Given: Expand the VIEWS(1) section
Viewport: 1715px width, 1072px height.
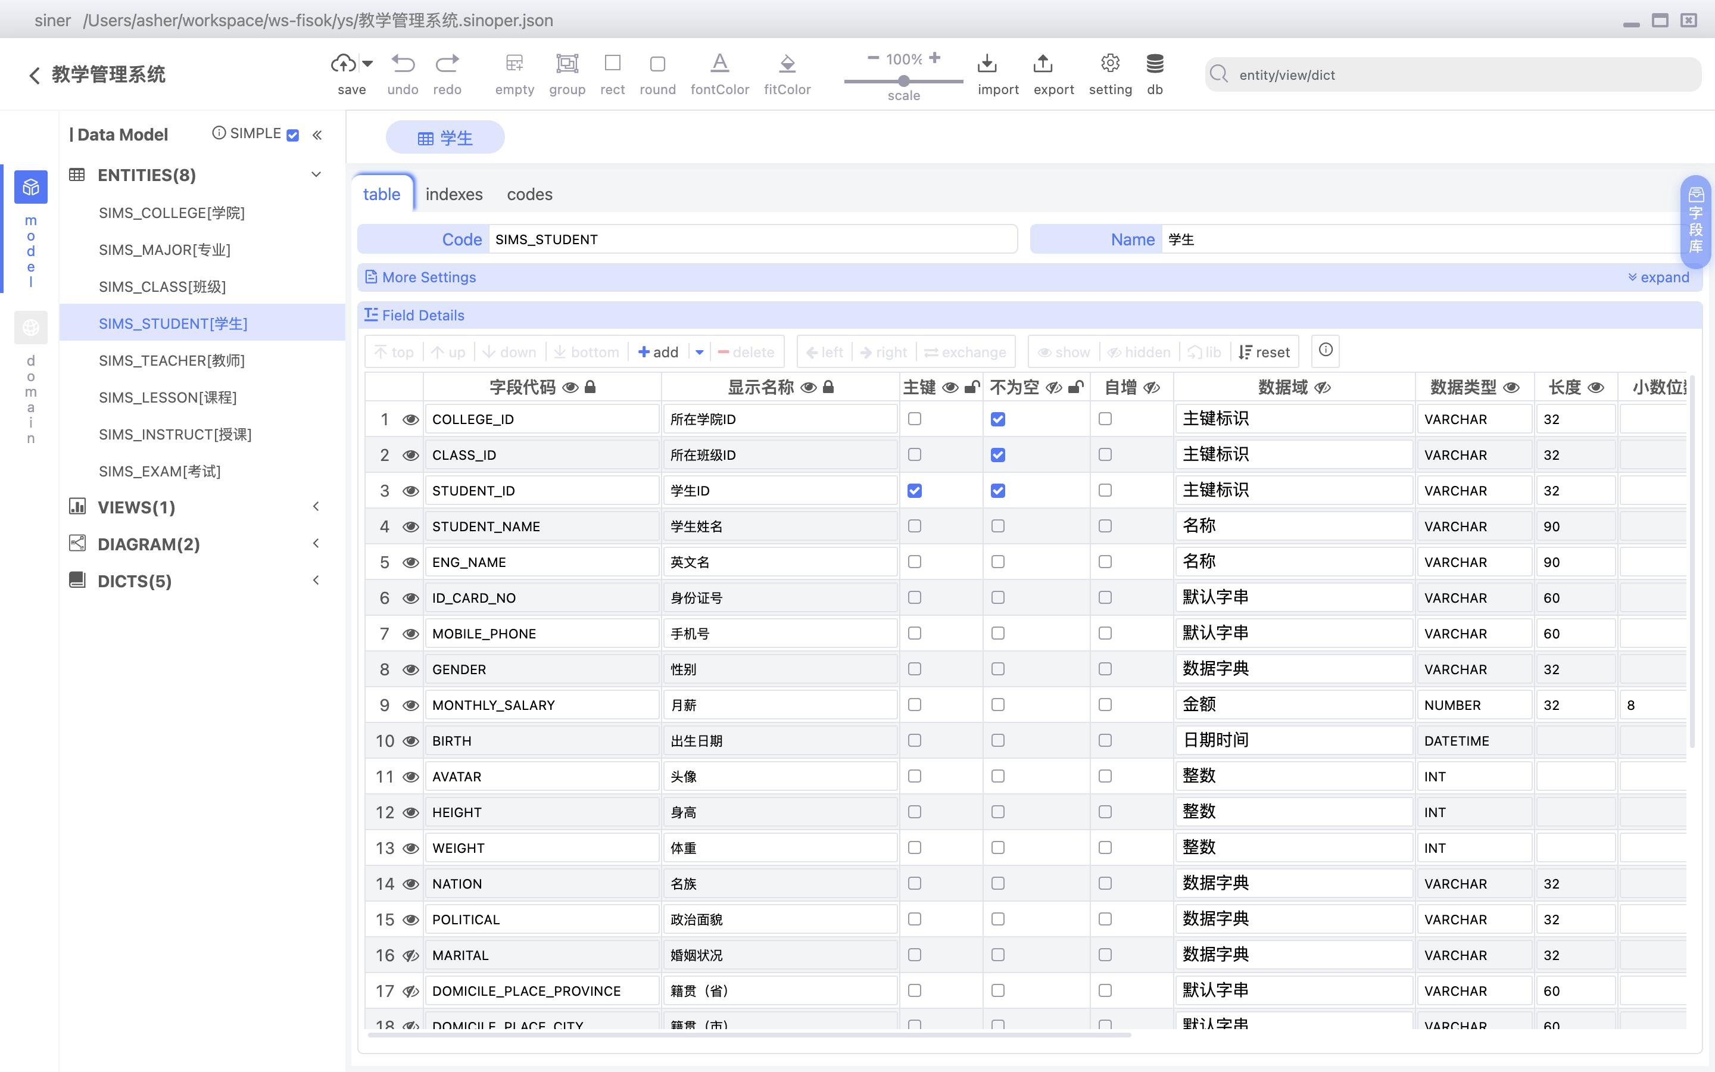Looking at the screenshot, I should 316,506.
